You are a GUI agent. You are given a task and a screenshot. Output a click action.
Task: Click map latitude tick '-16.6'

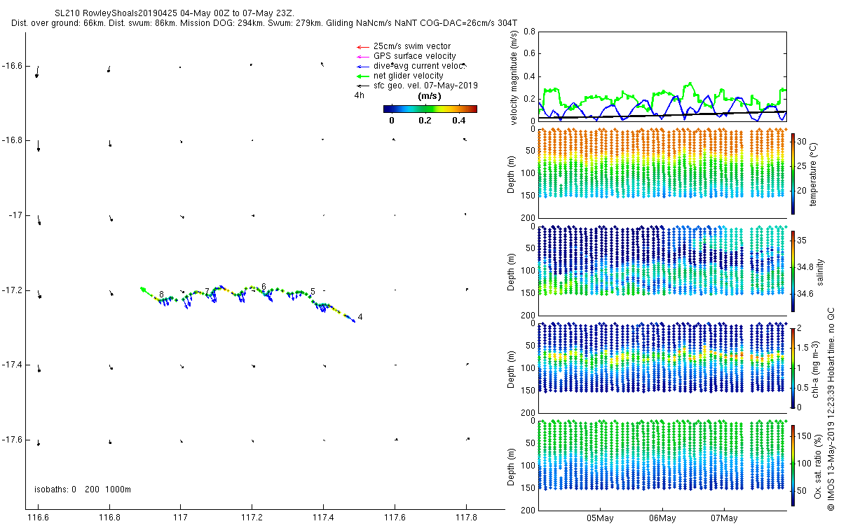click(x=12, y=66)
